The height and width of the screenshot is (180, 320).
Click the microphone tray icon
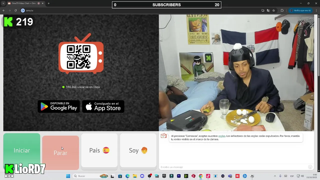(280, 176)
